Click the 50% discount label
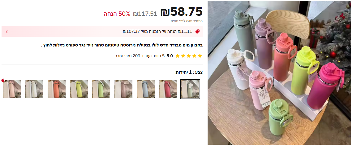The height and width of the screenshot is (145, 353). click(x=117, y=14)
